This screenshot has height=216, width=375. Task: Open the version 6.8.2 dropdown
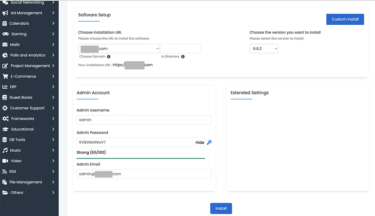click(x=264, y=49)
